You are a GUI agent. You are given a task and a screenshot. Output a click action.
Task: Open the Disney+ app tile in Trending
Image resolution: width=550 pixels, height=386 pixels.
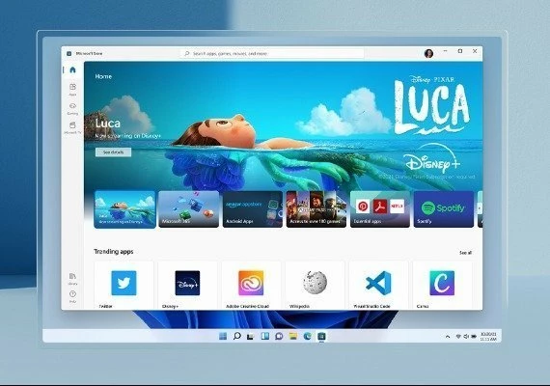pyautogui.click(x=187, y=285)
